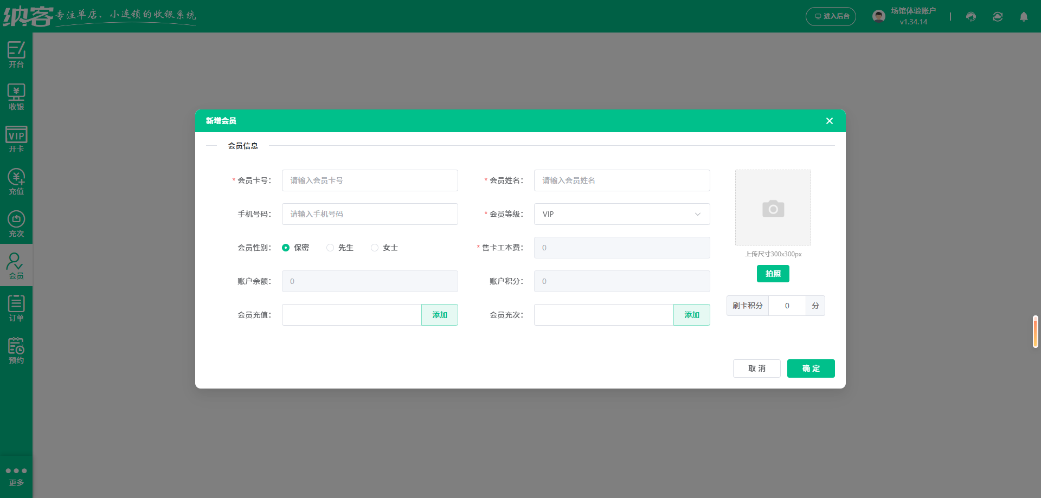The height and width of the screenshot is (498, 1041).
Task: Expand the 更多 menu in sidebar
Action: [x=16, y=475]
